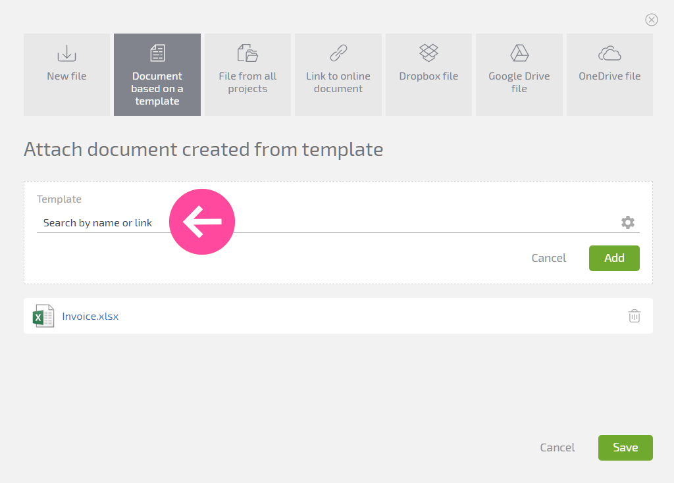
Task: Cancel adding the template
Action: coord(548,258)
